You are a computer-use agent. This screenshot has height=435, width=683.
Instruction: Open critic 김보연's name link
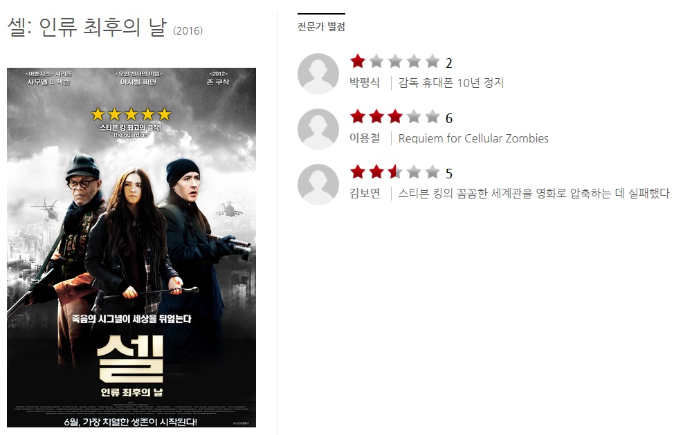point(365,193)
